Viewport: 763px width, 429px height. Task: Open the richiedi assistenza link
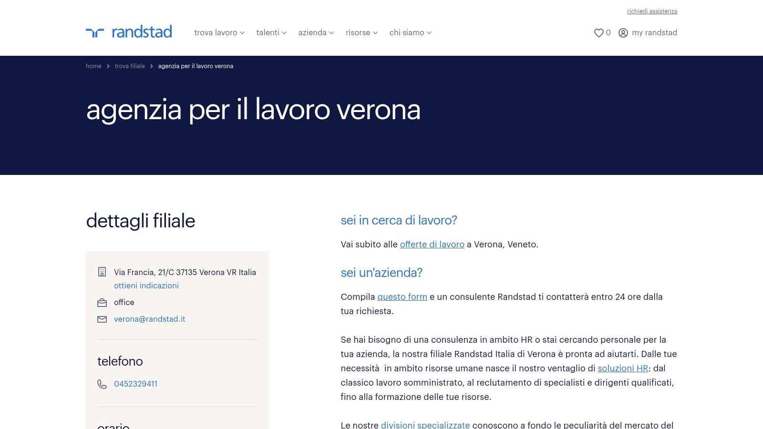652,11
